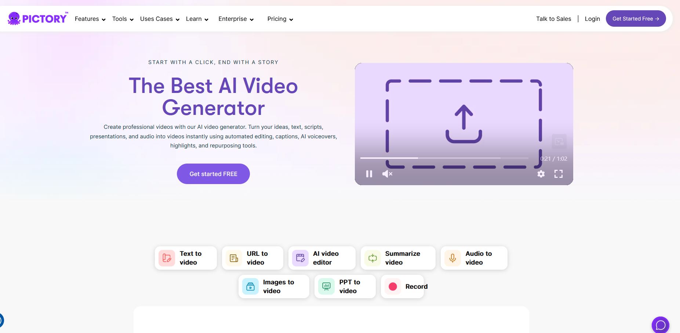Unmute the video sound
Image resolution: width=680 pixels, height=333 pixels.
click(387, 174)
